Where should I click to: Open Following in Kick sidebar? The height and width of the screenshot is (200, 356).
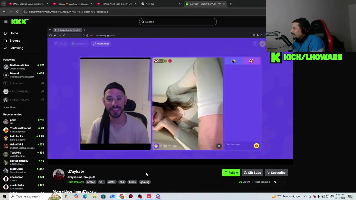[x=16, y=48]
